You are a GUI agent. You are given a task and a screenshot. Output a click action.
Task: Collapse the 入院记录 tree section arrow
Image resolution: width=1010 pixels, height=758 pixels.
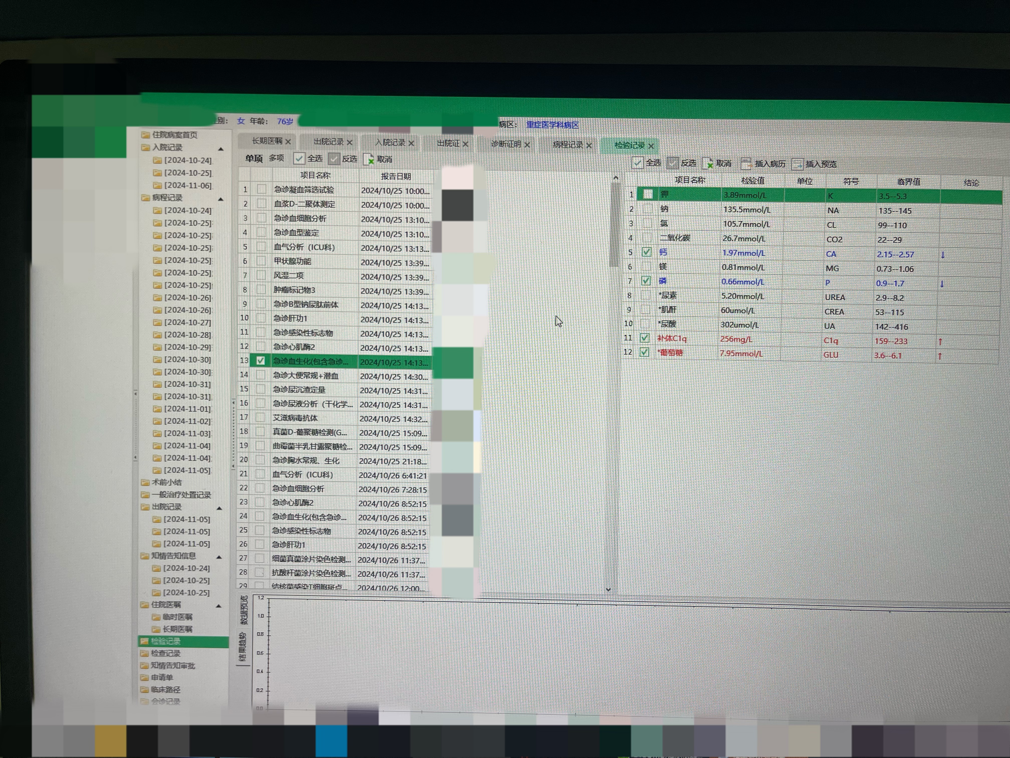(221, 149)
